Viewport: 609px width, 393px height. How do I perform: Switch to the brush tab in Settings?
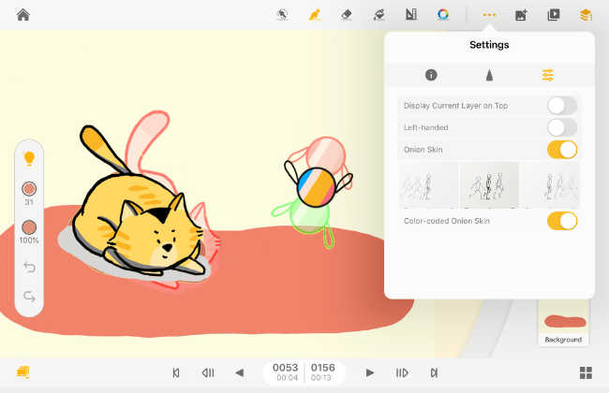489,75
